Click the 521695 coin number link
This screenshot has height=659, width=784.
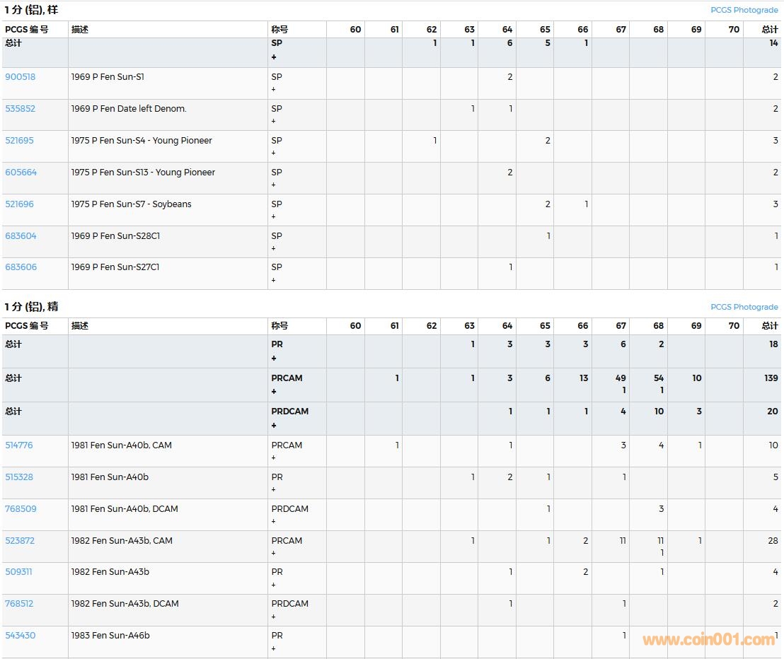point(19,141)
